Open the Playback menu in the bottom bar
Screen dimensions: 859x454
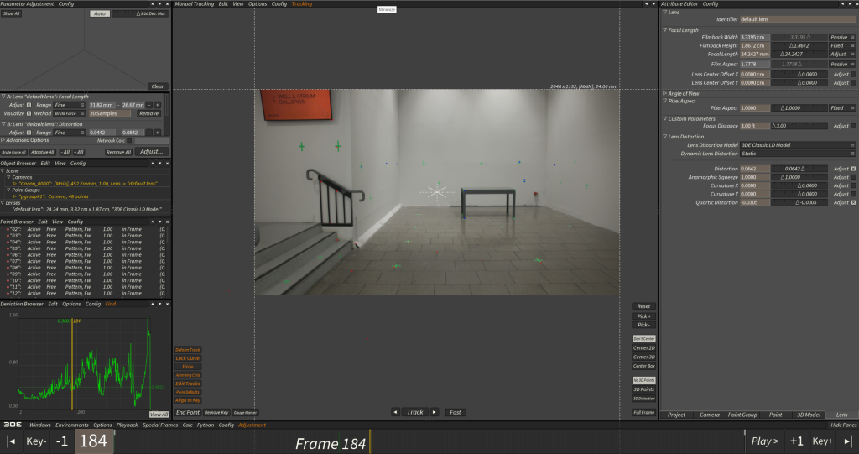[128, 425]
